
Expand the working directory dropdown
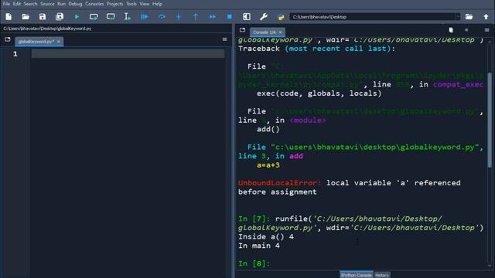pos(457,17)
